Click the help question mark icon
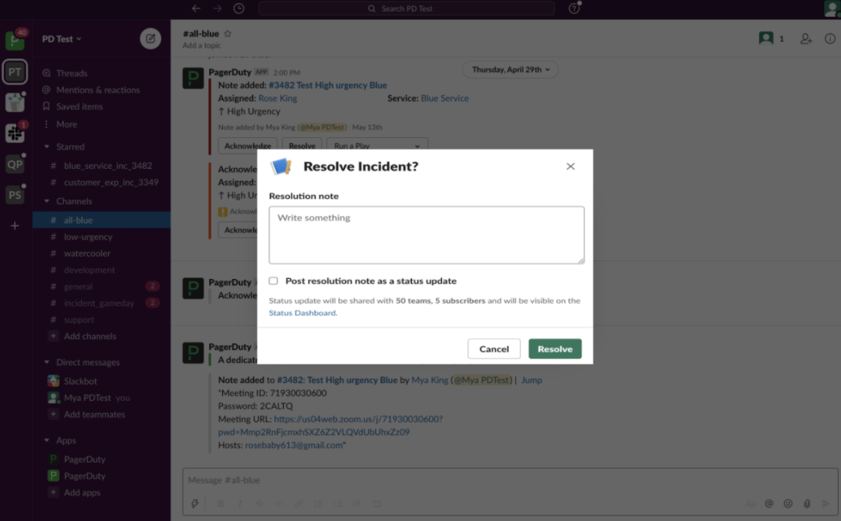The width and height of the screenshot is (841, 521). [574, 8]
